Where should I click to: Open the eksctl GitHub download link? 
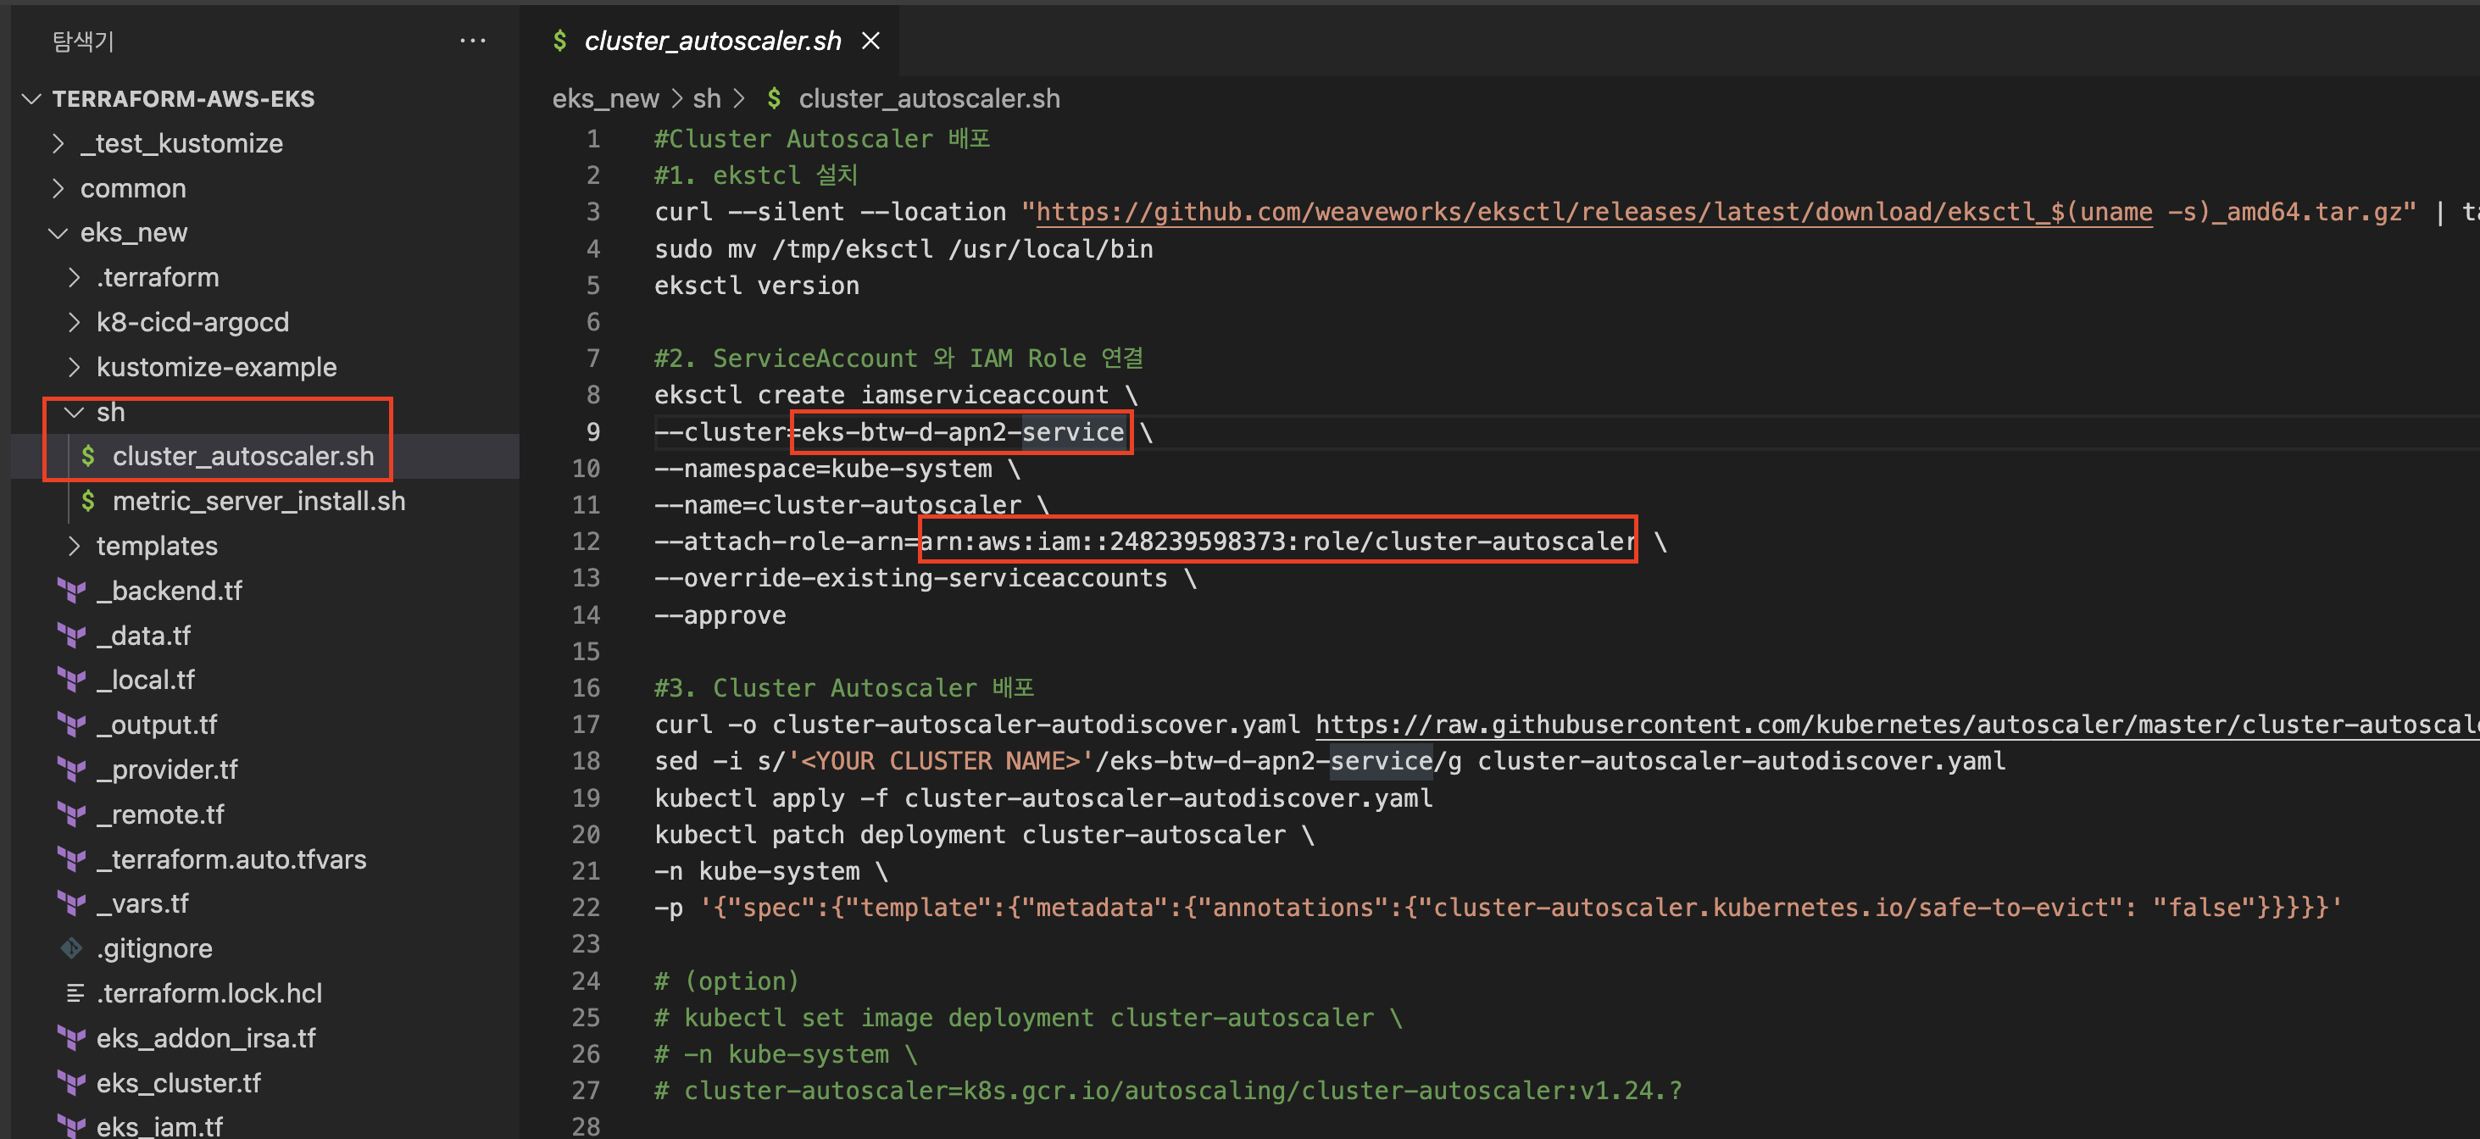tap(1593, 212)
